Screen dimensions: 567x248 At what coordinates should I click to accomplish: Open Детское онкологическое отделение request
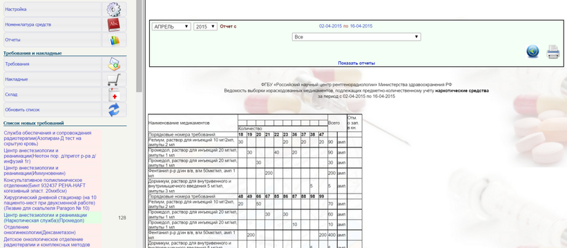[52, 242]
